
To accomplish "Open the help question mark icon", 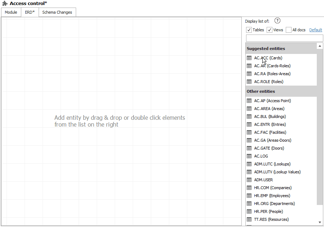I will click(x=277, y=21).
